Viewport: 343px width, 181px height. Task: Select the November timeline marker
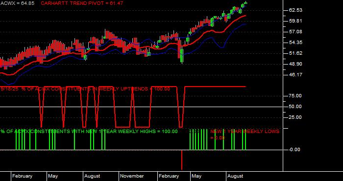pos(132,176)
